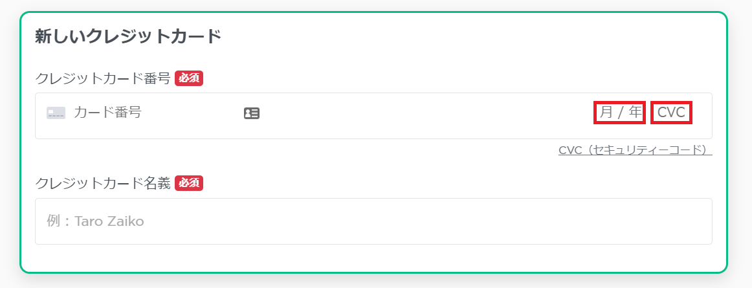This screenshot has height=288, width=752.
Task: Select the 月 text in the expiry placeholder
Action: click(606, 113)
